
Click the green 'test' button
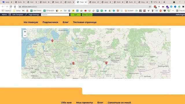coord(75,15)
